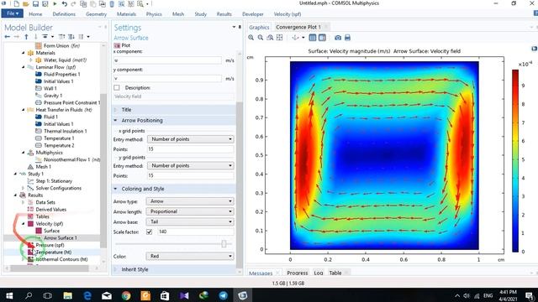Toggle the Description checkbox

tap(117, 87)
